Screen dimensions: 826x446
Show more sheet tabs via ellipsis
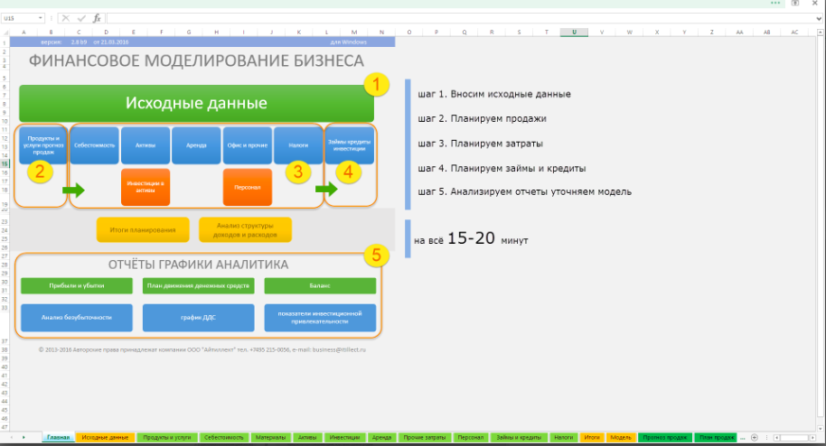click(743, 437)
